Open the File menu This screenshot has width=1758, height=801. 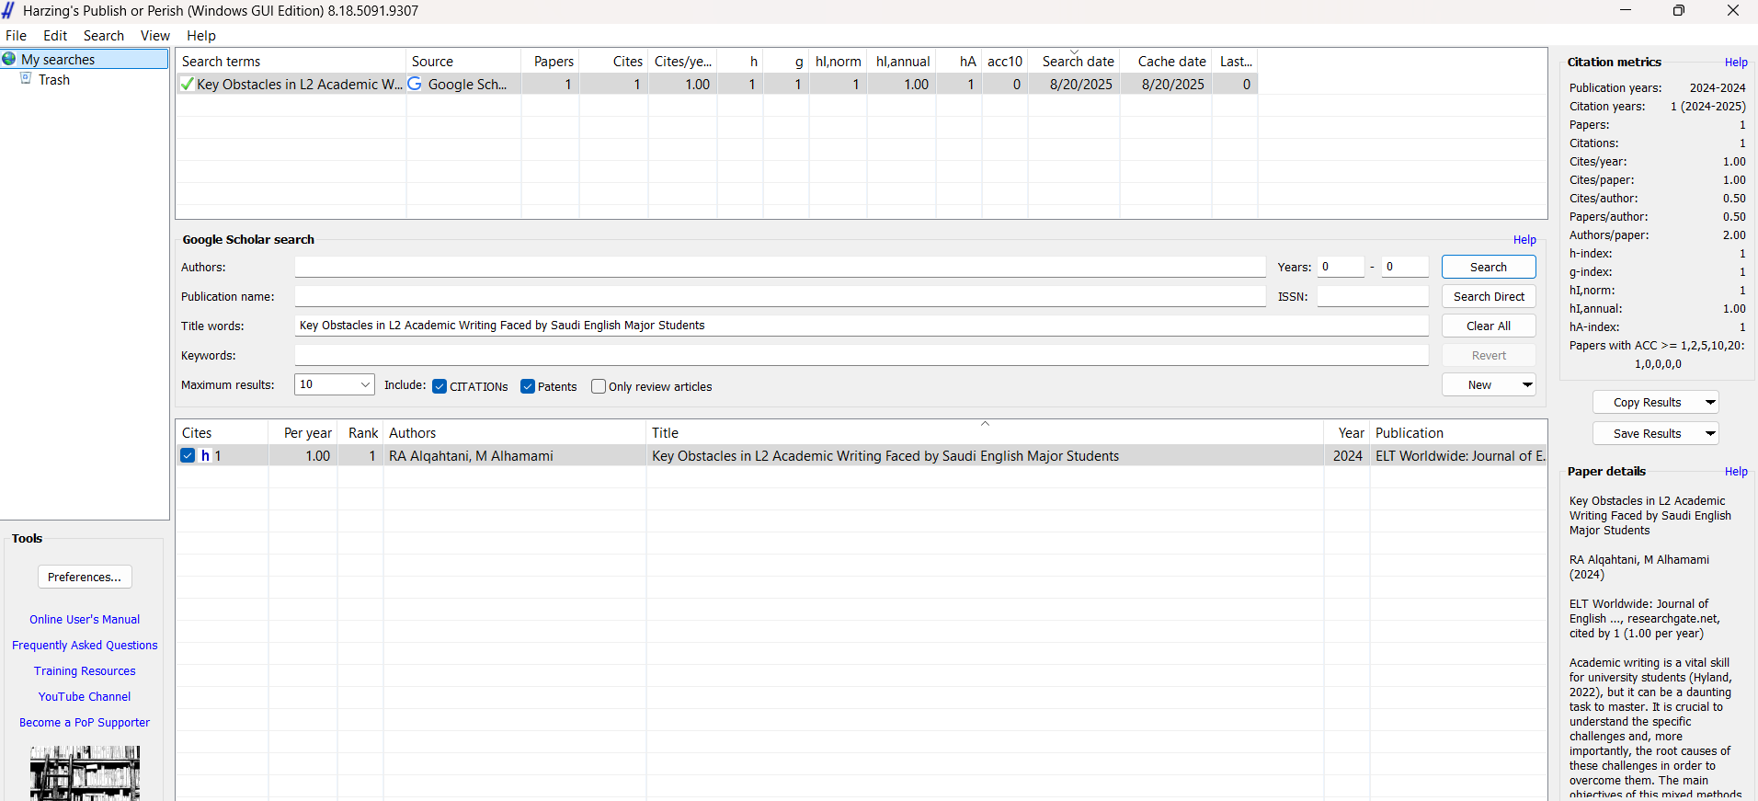click(x=16, y=35)
